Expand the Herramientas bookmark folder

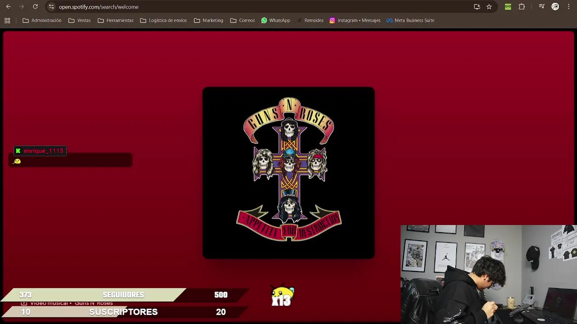[115, 20]
